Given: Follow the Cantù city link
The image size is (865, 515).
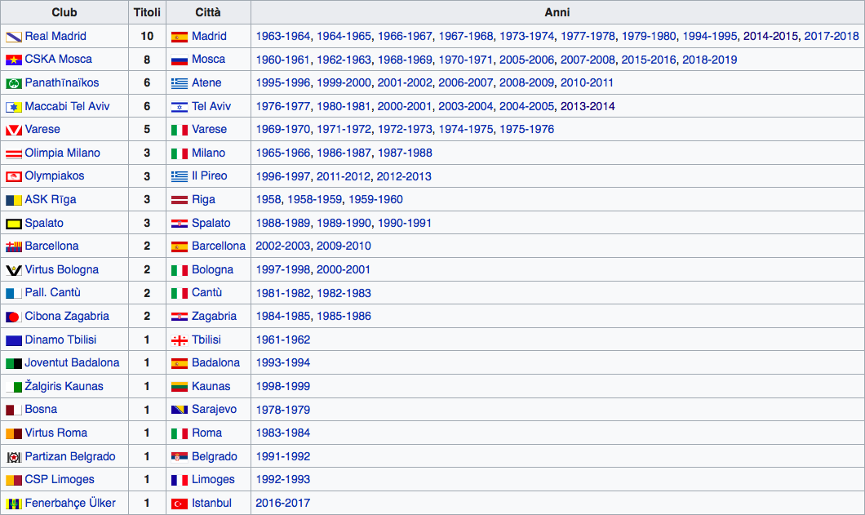Looking at the screenshot, I should [207, 292].
